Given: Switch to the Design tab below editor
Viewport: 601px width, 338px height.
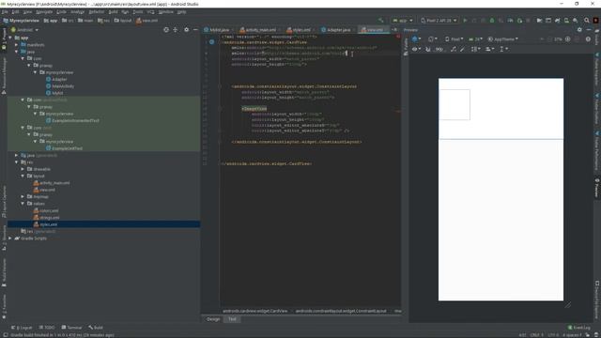Looking at the screenshot, I should [x=213, y=319].
